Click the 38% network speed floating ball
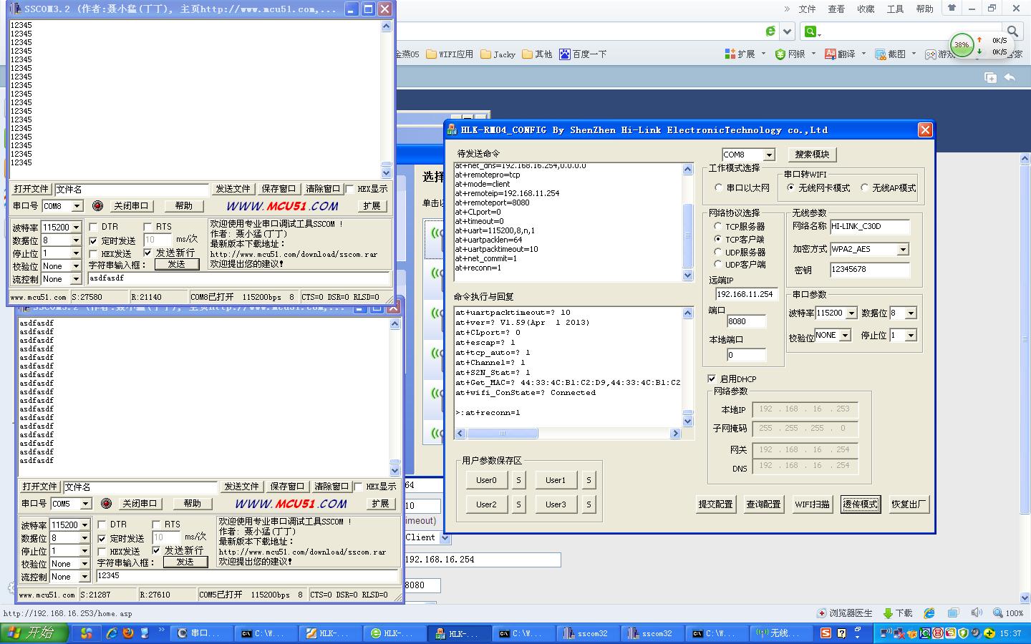1031x644 pixels. click(x=962, y=45)
